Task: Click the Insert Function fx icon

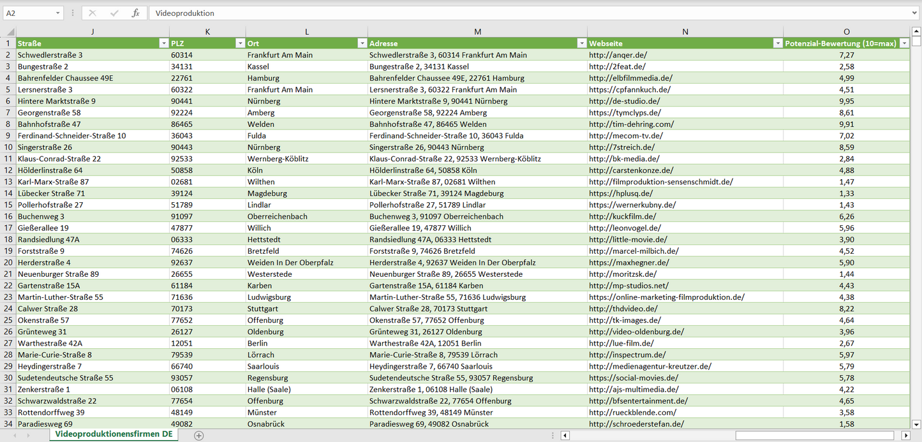Action: (135, 13)
